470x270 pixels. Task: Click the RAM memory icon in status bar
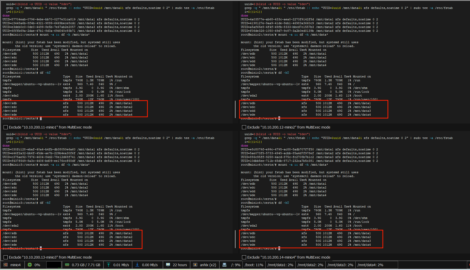point(67,265)
